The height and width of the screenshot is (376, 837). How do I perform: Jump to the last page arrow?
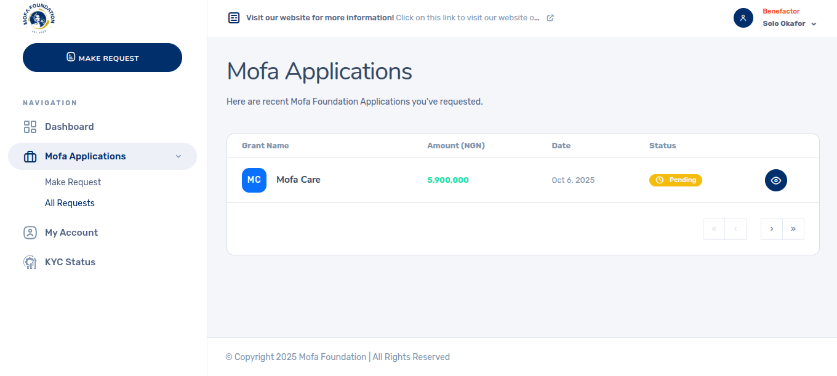[x=793, y=229]
